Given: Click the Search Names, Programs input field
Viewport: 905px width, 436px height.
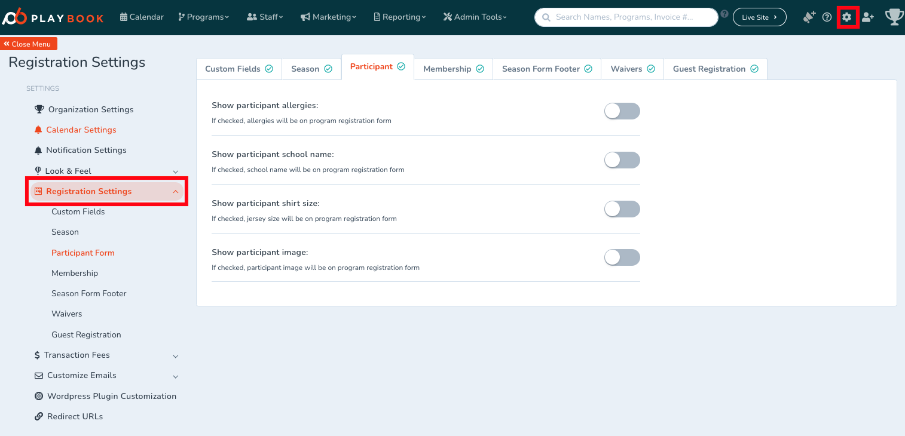Looking at the screenshot, I should pos(626,17).
